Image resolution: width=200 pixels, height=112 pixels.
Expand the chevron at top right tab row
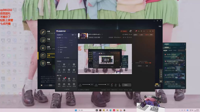click(152, 35)
